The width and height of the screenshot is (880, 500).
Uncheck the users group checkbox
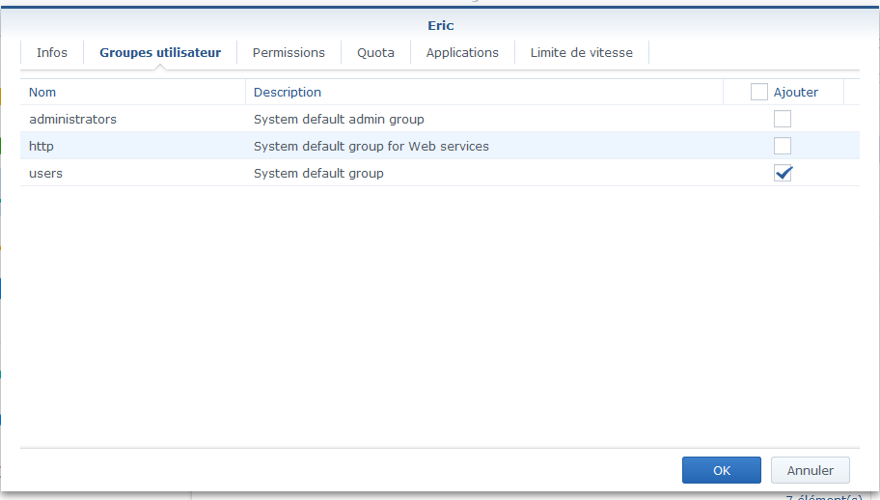783,173
